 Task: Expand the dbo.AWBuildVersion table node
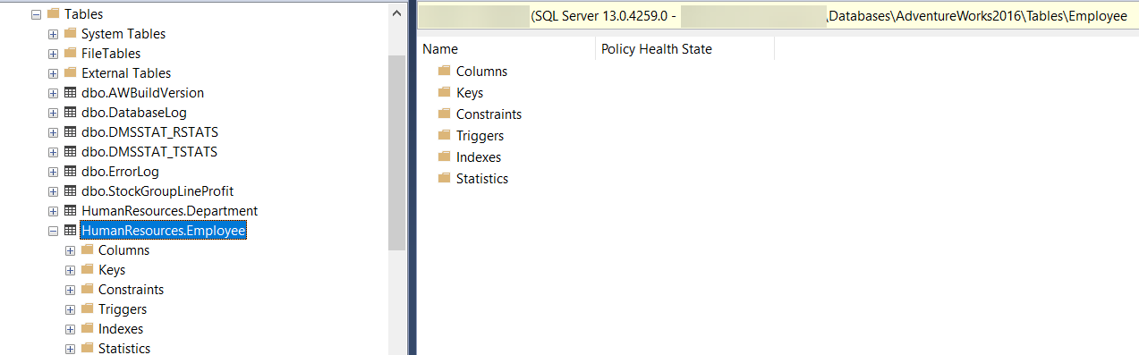(x=53, y=93)
